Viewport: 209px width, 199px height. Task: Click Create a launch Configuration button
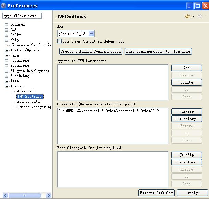click(91, 51)
